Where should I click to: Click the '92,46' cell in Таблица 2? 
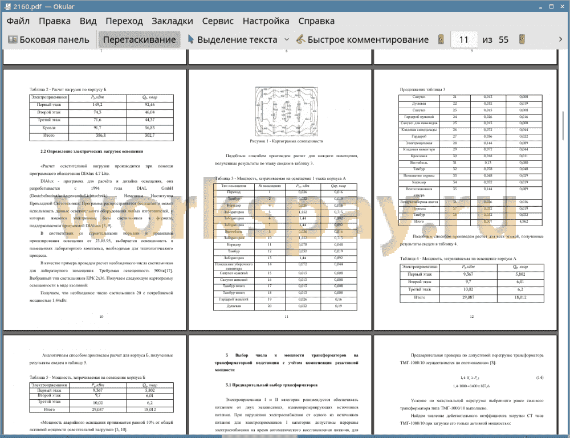click(x=150, y=105)
